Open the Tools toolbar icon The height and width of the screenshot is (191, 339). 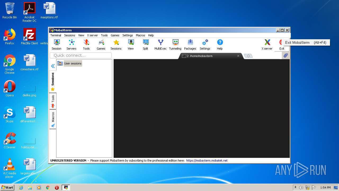click(x=86, y=45)
